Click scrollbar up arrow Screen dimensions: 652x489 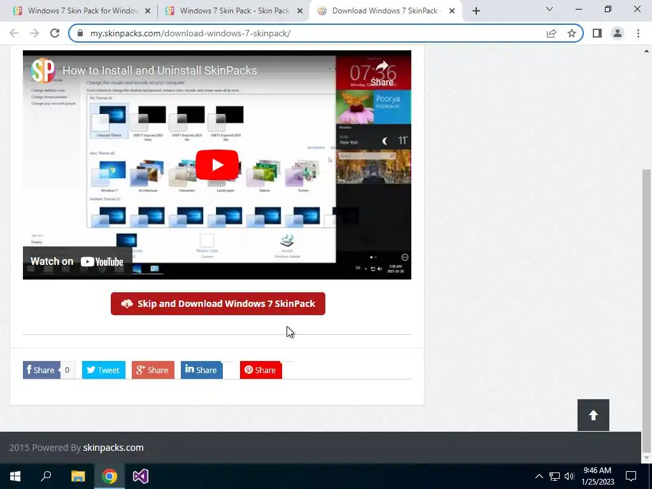646,51
